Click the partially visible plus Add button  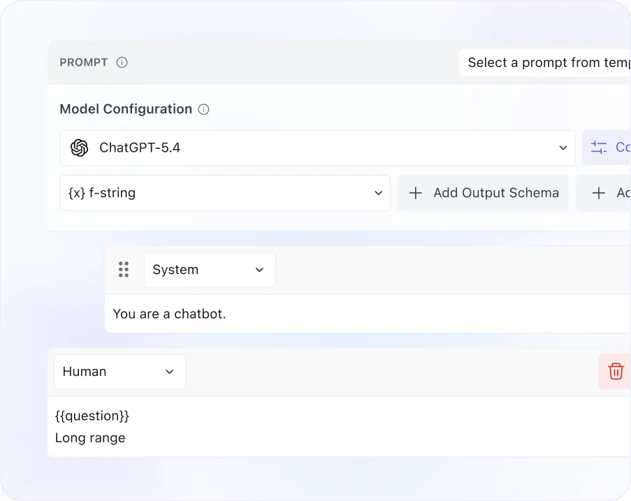[x=604, y=193]
